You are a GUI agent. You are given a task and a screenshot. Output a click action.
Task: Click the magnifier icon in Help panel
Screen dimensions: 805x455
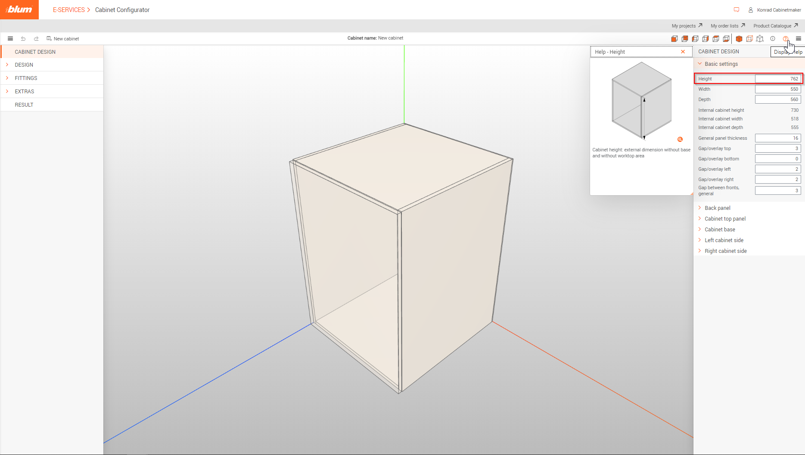pyautogui.click(x=680, y=139)
